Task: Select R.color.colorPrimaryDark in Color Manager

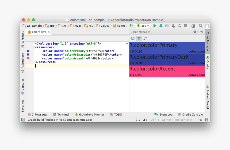Action: (x=167, y=60)
